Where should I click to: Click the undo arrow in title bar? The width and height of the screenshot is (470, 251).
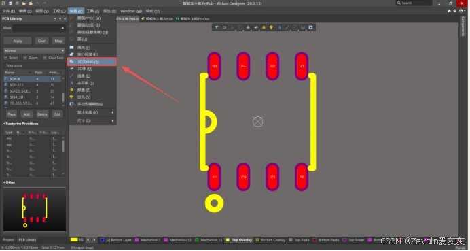[37, 3]
